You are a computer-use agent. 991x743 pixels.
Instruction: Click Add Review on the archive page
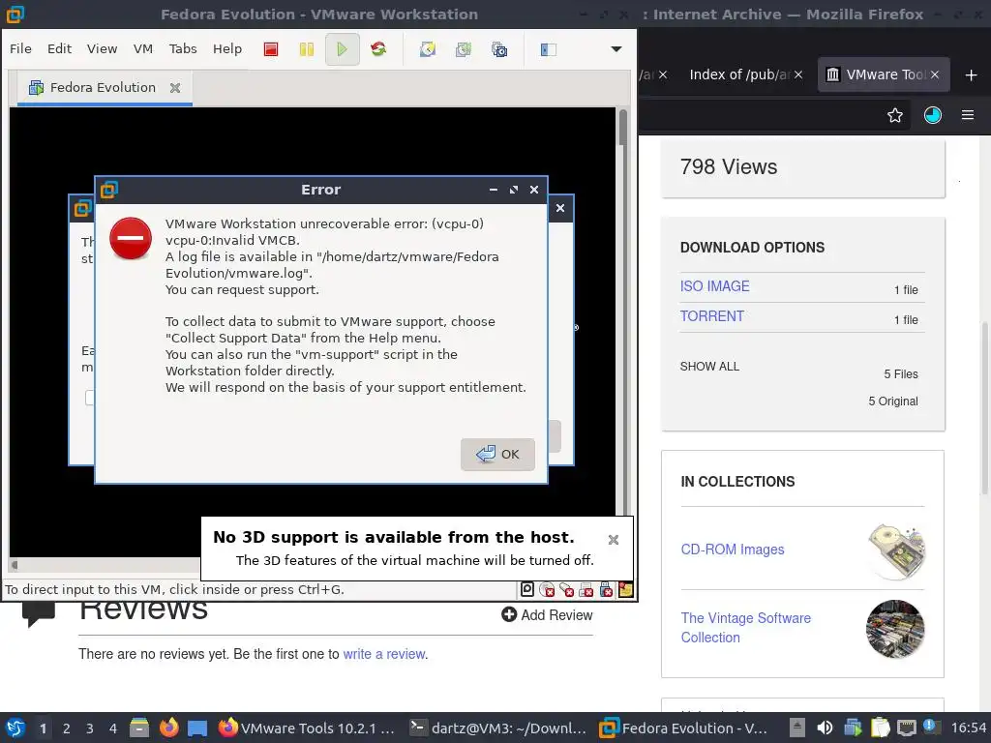[x=548, y=614]
